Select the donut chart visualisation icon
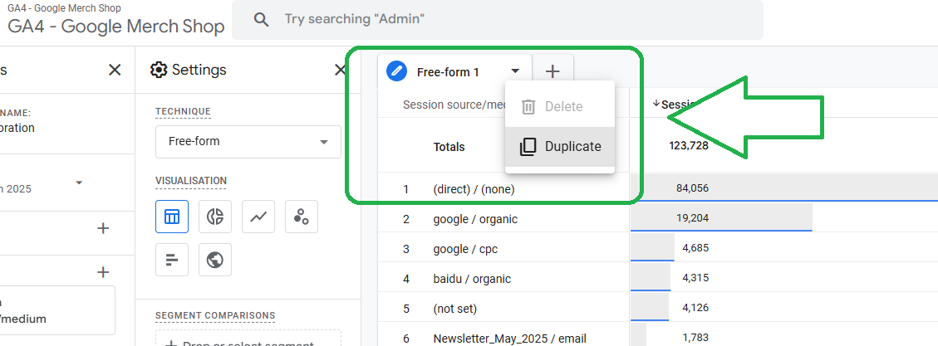The height and width of the screenshot is (346, 938). (x=214, y=217)
